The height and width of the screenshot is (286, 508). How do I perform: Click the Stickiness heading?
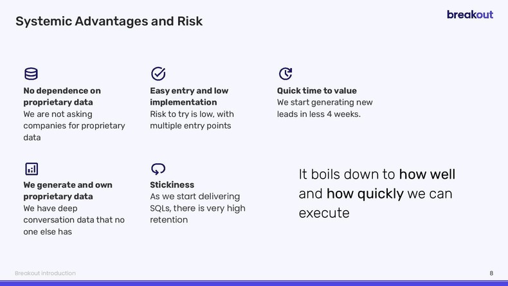click(172, 184)
